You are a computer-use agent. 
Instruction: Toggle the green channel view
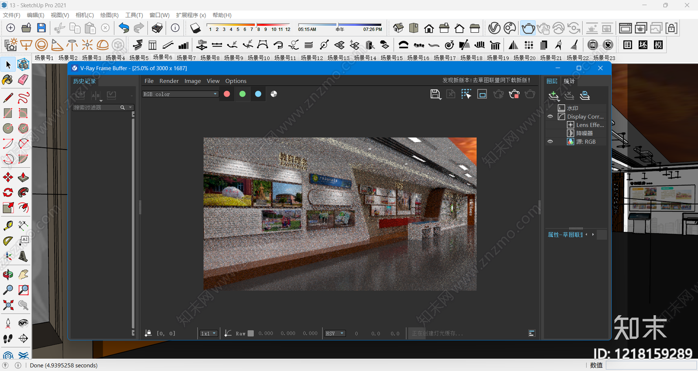[243, 94]
